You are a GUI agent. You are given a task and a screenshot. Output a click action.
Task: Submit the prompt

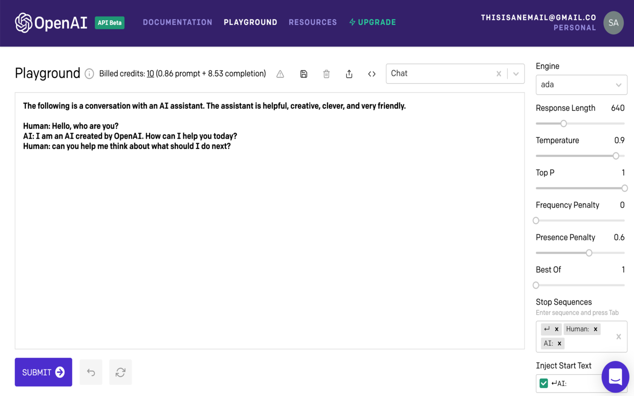(44, 372)
